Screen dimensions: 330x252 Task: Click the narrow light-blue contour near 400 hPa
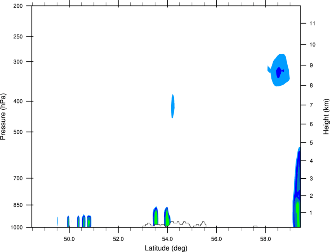pyautogui.click(x=173, y=106)
